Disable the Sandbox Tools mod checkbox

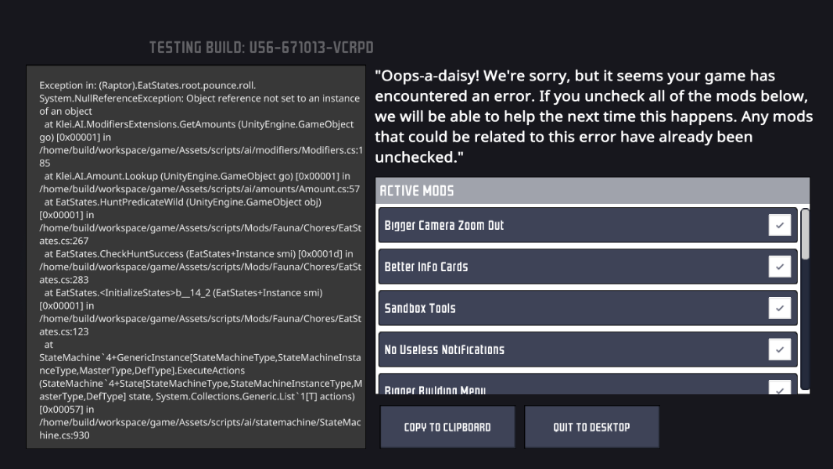pos(779,308)
